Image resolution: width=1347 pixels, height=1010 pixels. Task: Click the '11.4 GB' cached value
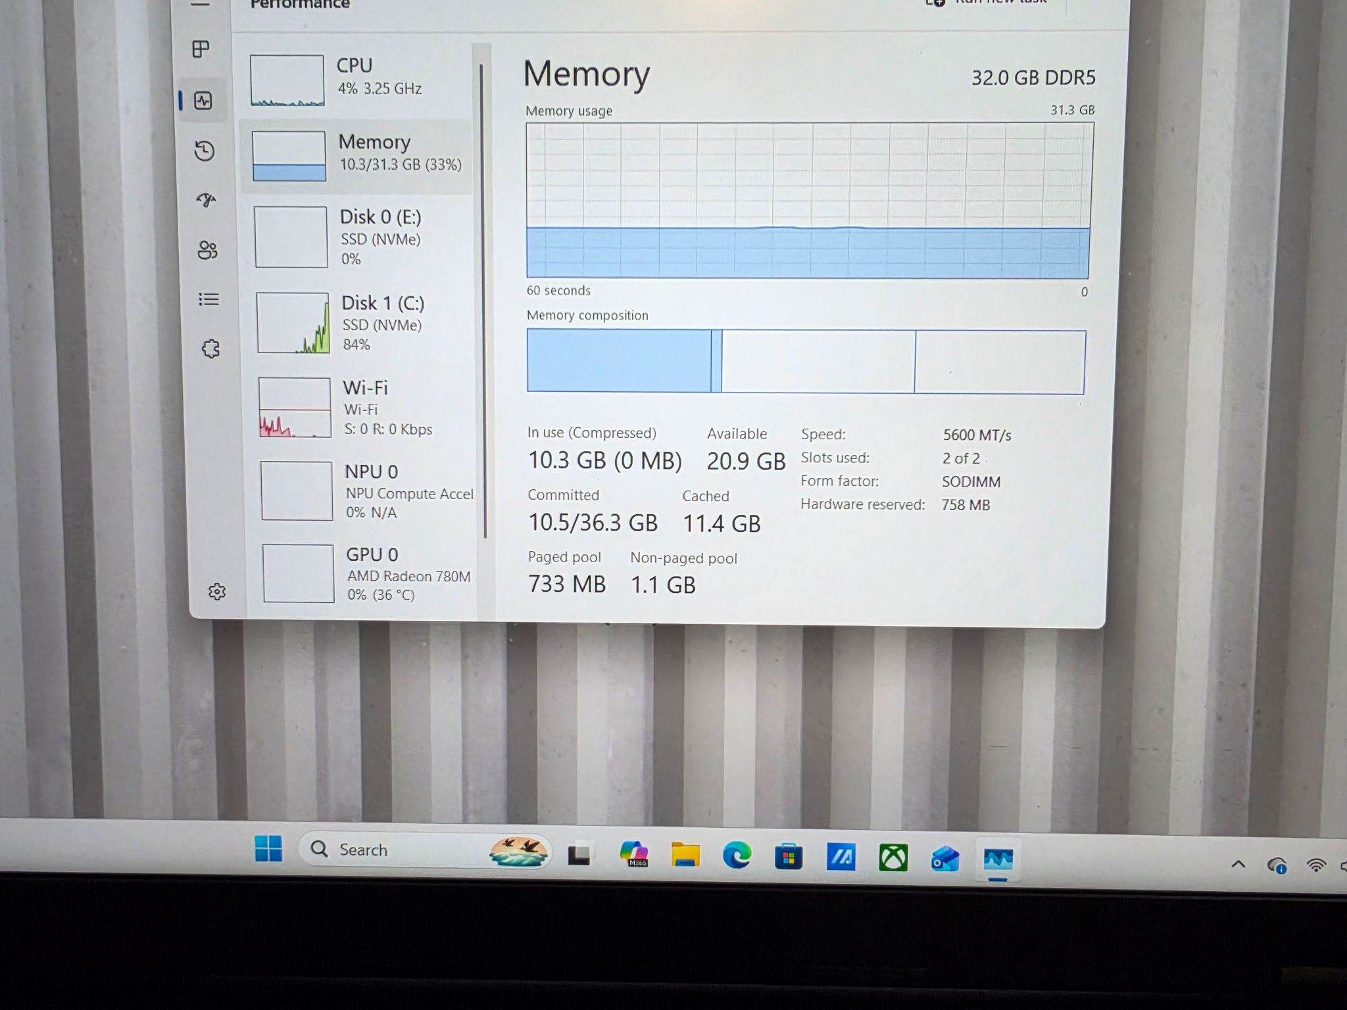722,524
